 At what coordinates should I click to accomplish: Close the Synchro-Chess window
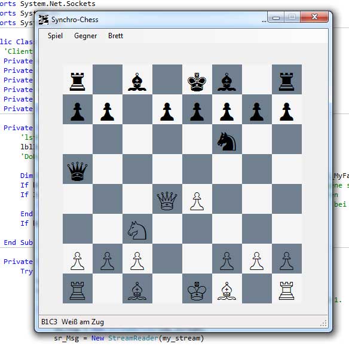coord(314,17)
